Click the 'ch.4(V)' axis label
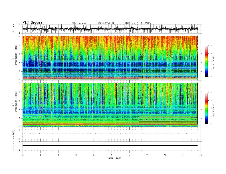This screenshot has height=174, width=226. pos(14,146)
